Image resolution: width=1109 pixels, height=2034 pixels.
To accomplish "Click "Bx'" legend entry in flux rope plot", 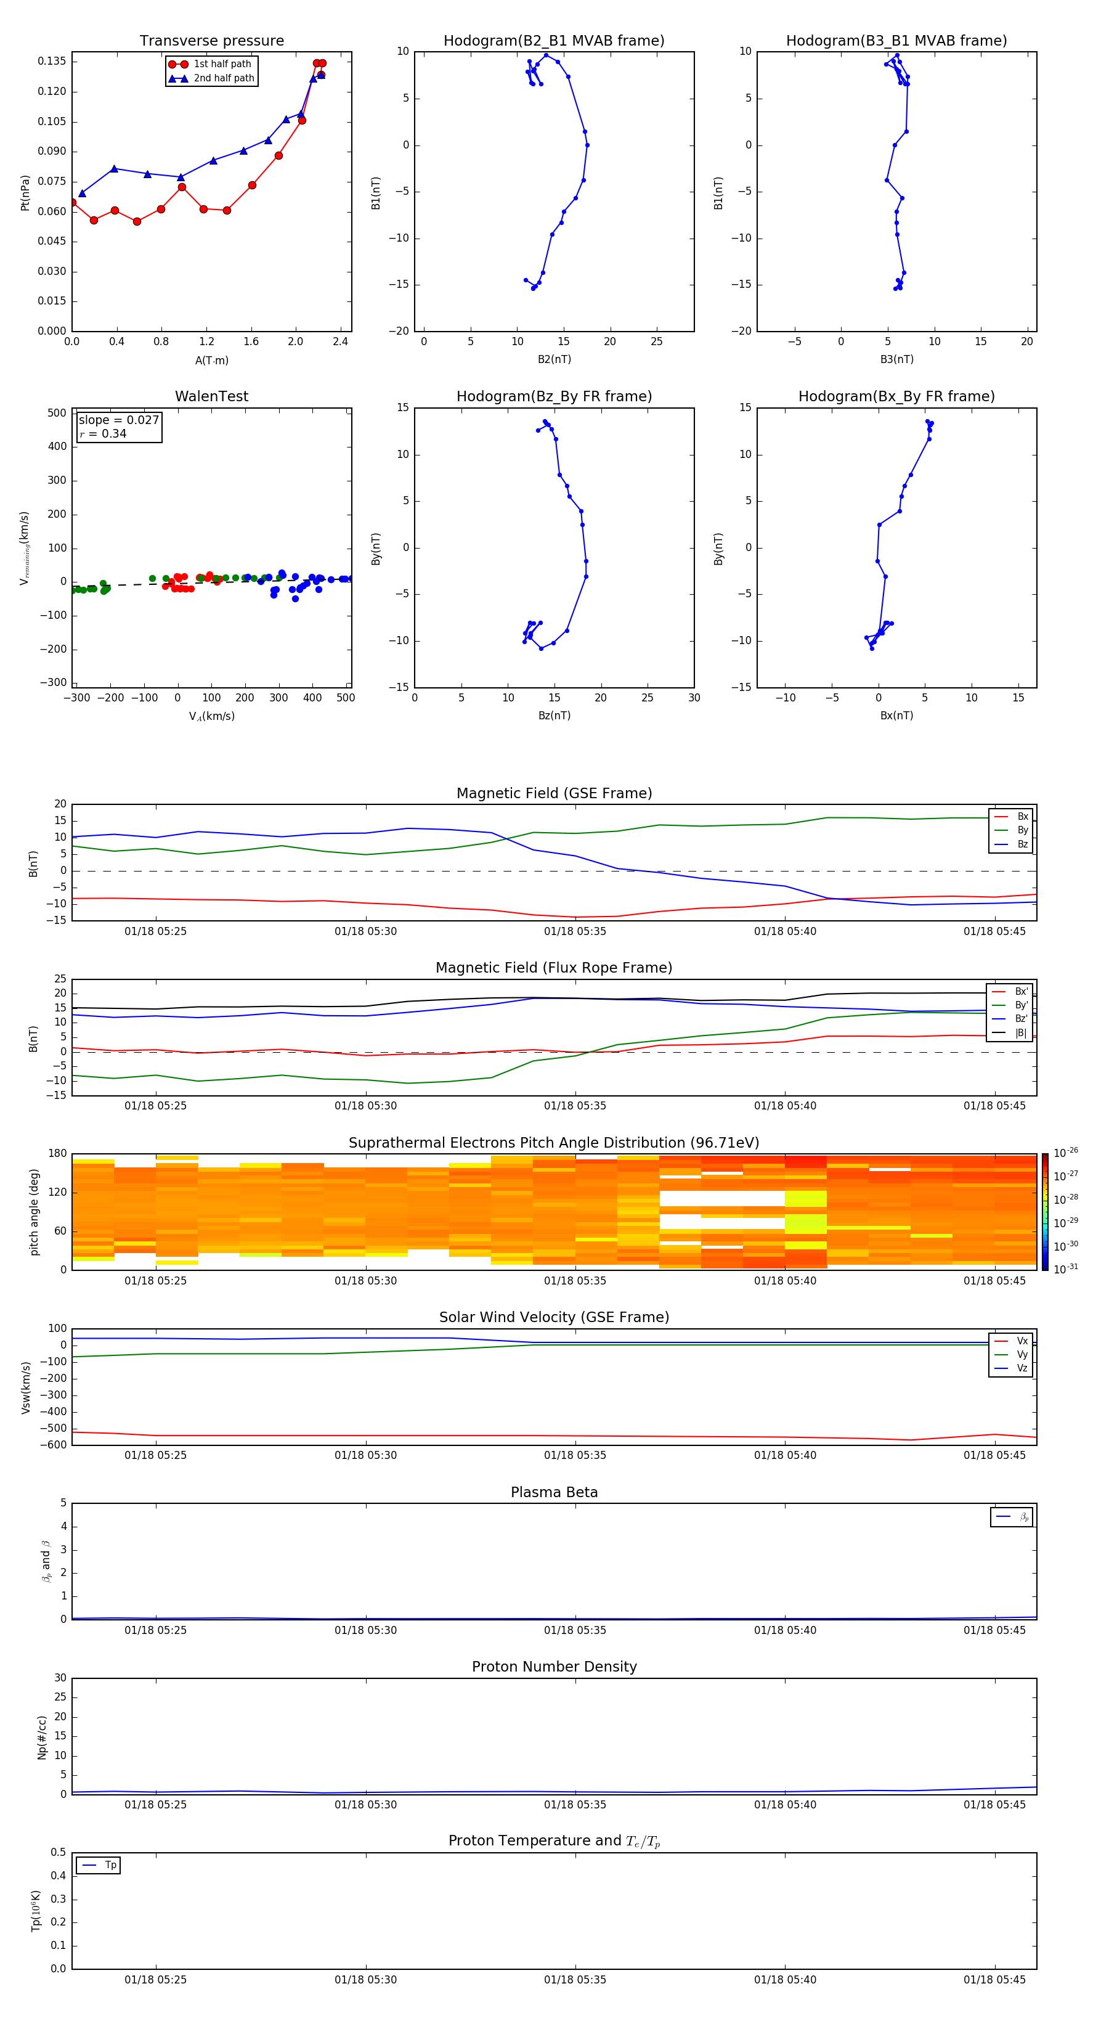I will coord(1010,992).
